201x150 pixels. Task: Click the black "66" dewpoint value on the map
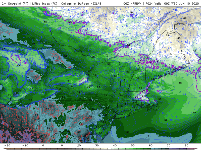17,117
